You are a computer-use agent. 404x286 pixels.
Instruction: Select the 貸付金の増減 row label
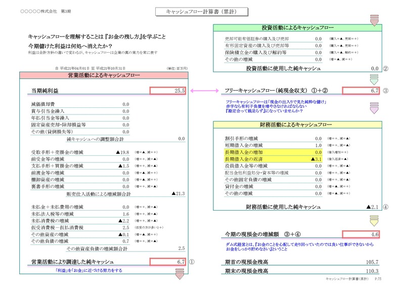(x=239, y=186)
